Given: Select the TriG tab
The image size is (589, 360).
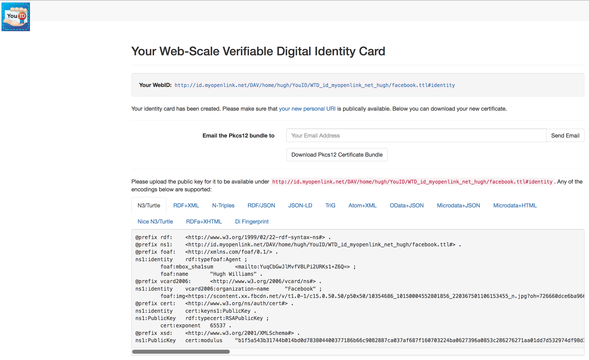Looking at the screenshot, I should click(x=330, y=206).
